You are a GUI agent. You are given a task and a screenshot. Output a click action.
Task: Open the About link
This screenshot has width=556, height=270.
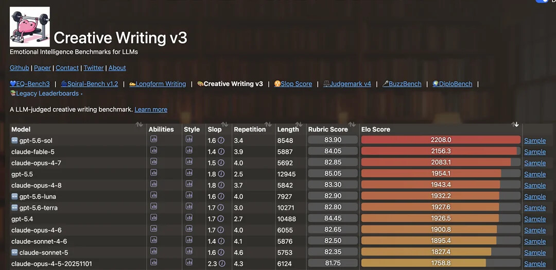[117, 68]
